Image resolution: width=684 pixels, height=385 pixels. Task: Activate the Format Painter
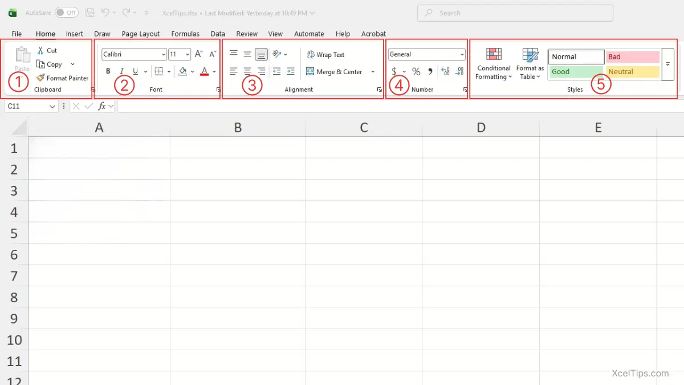pos(62,78)
